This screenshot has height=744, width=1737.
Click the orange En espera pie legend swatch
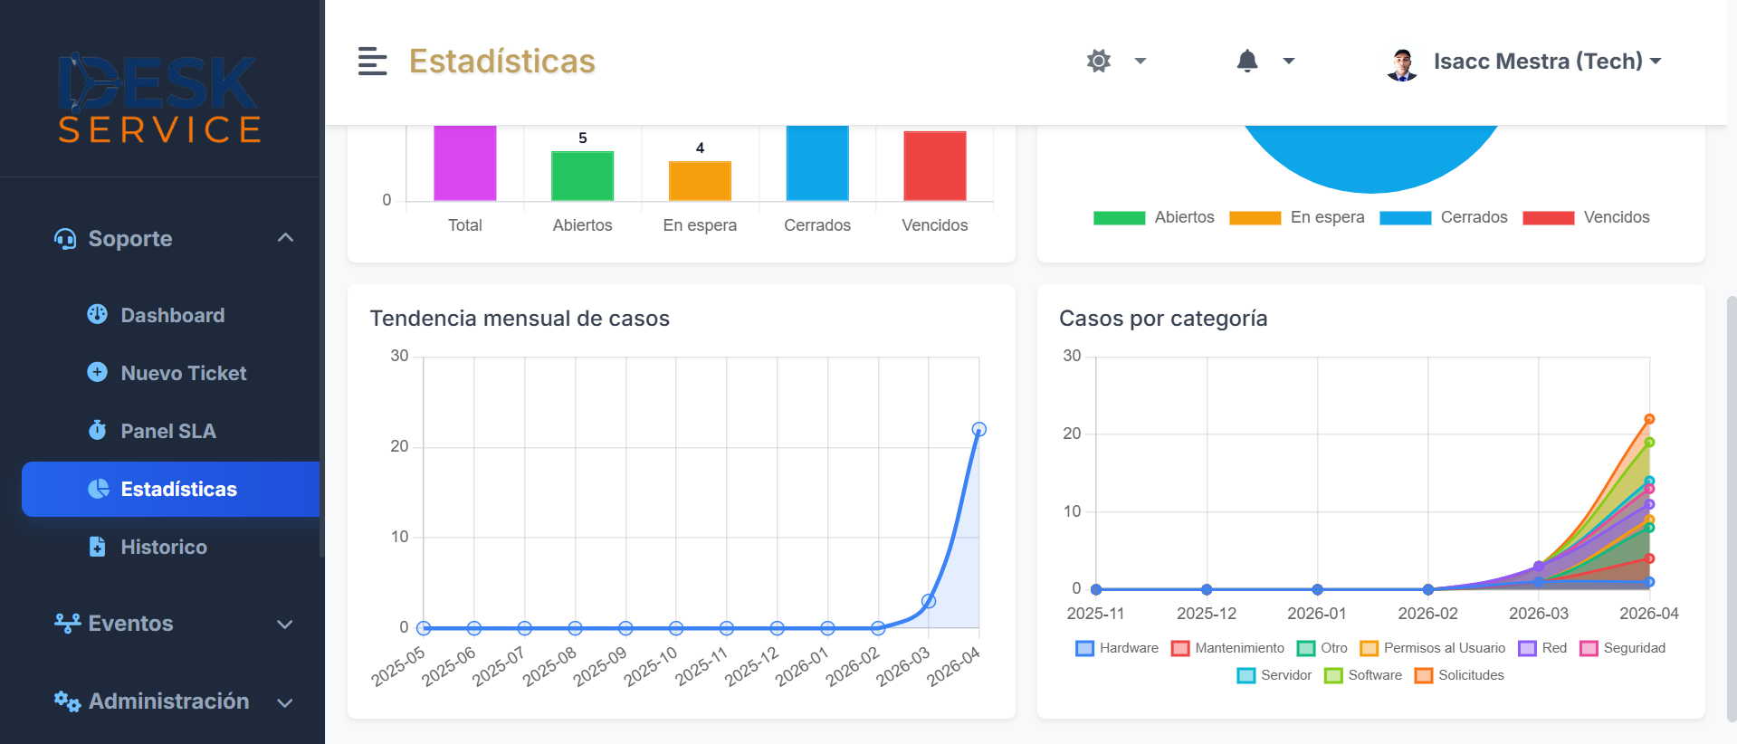(1255, 218)
